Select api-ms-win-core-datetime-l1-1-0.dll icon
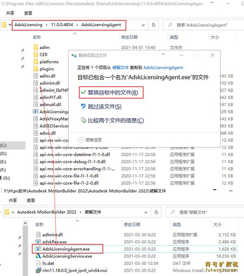Image resolution: width=244 pixels, height=276 pixels. coord(36,154)
